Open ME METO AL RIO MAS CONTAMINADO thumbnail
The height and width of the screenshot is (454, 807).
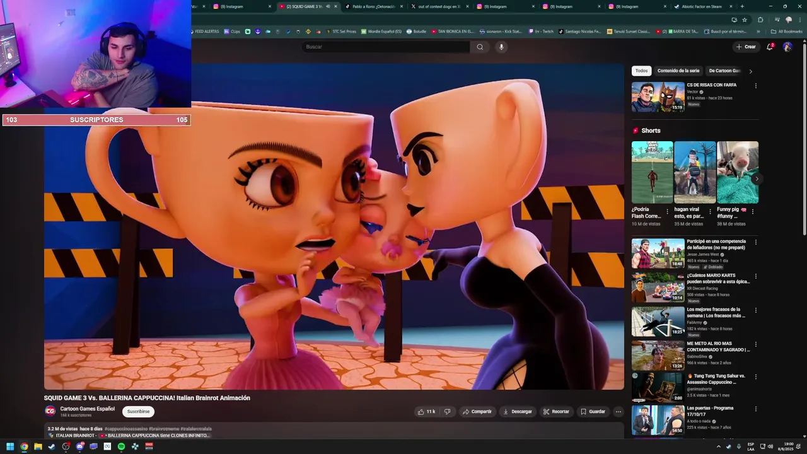click(x=658, y=355)
